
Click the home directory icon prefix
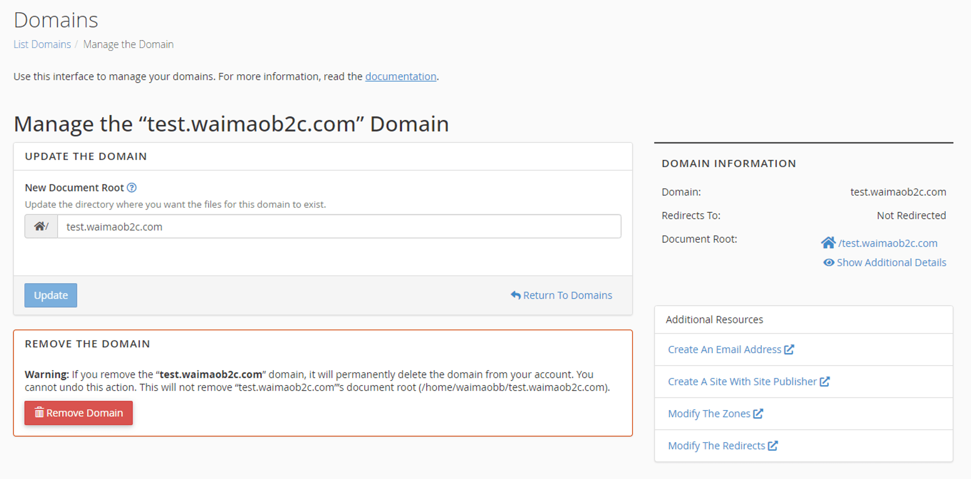coord(41,226)
